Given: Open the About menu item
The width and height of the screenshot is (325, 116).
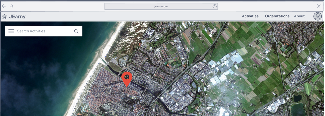Looking at the screenshot, I should [299, 16].
